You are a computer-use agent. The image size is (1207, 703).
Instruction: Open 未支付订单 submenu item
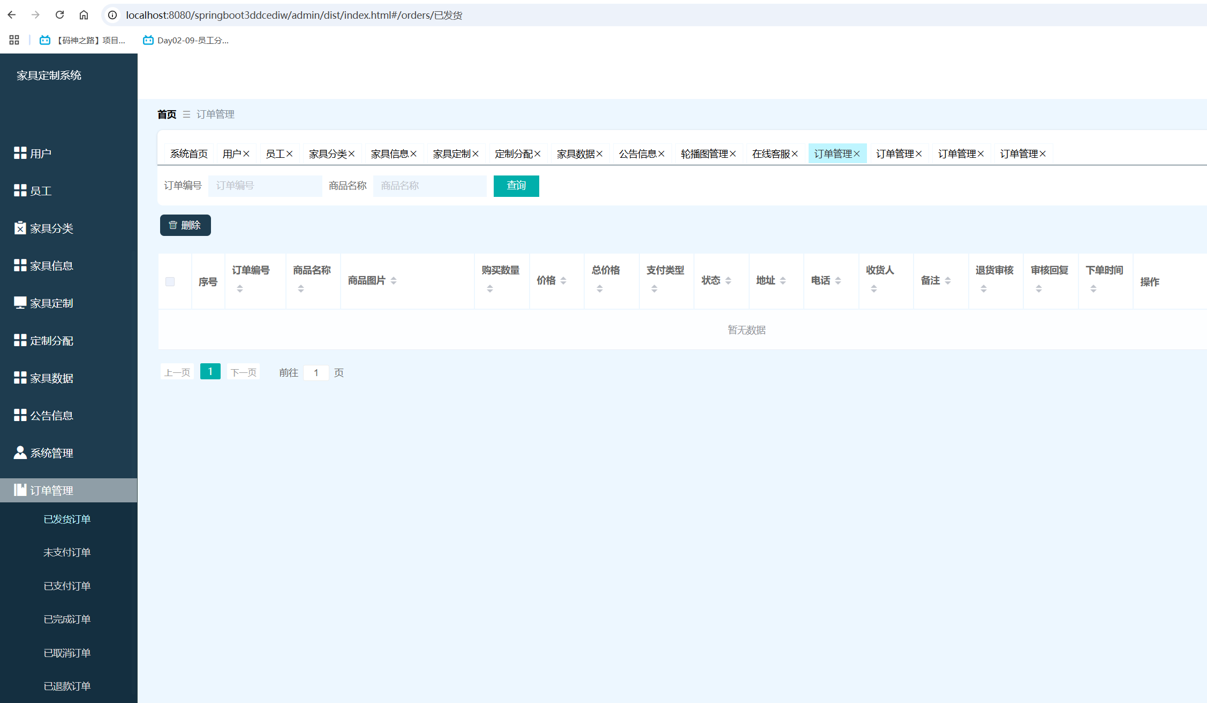67,552
